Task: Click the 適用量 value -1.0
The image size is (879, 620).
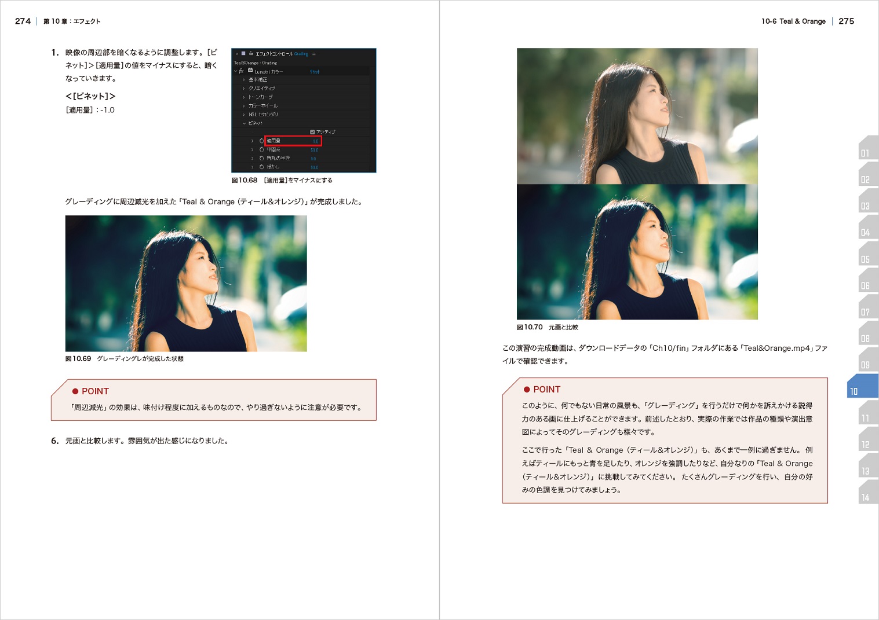Action: pos(314,141)
